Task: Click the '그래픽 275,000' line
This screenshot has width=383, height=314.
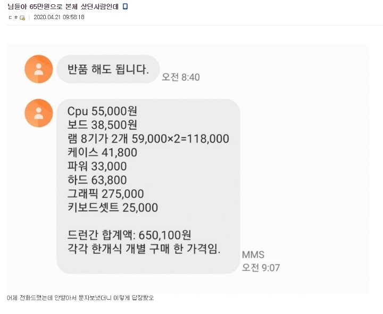Action: tap(105, 194)
